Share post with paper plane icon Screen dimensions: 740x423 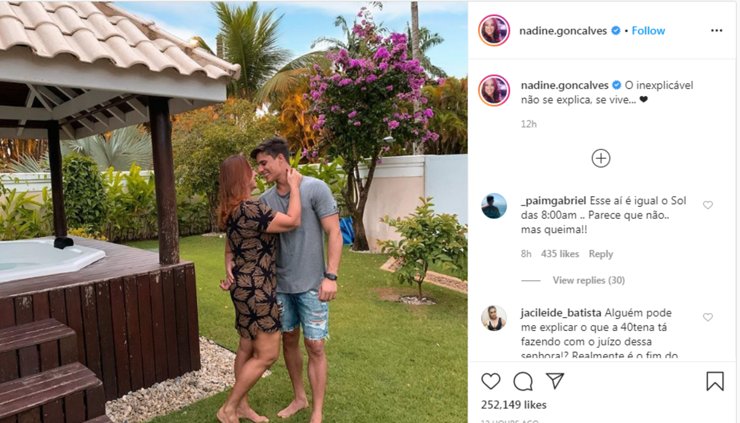[555, 381]
